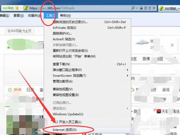Switch to the 360导航 browser tab
Screen dimensions: 180x135
click(x=169, y=9)
